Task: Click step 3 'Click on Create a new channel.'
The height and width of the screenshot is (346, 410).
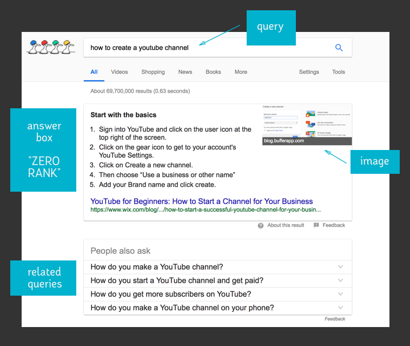Action: click(146, 165)
